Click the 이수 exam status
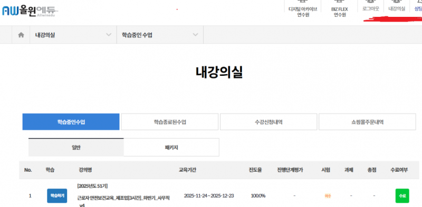422x207 pixels. point(328,196)
